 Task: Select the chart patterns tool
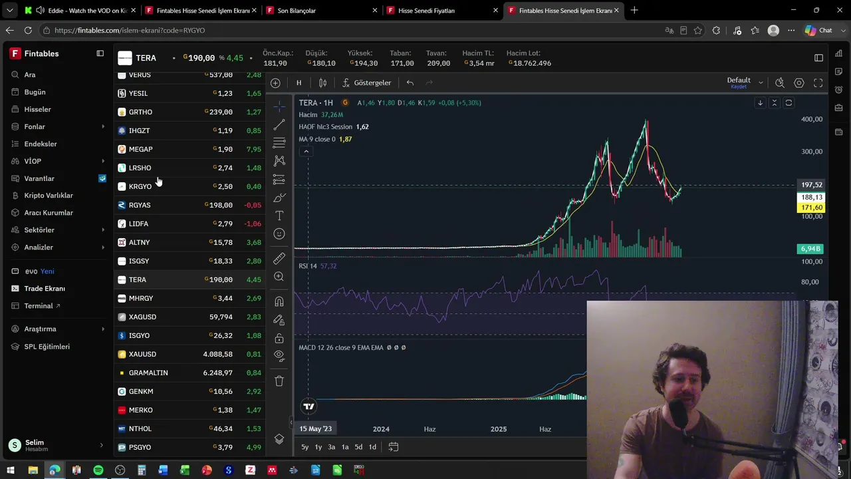coord(279,161)
